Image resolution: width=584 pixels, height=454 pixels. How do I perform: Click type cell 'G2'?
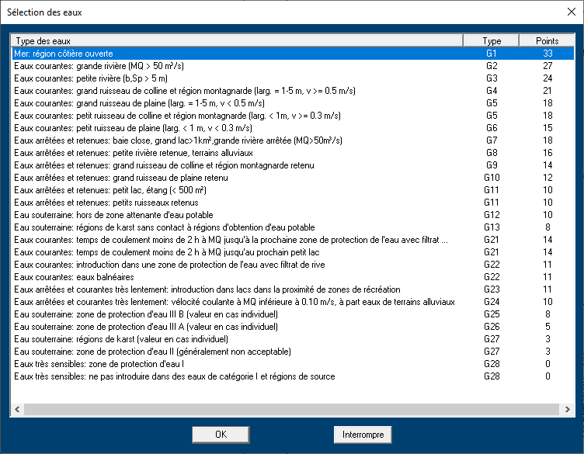click(492, 66)
